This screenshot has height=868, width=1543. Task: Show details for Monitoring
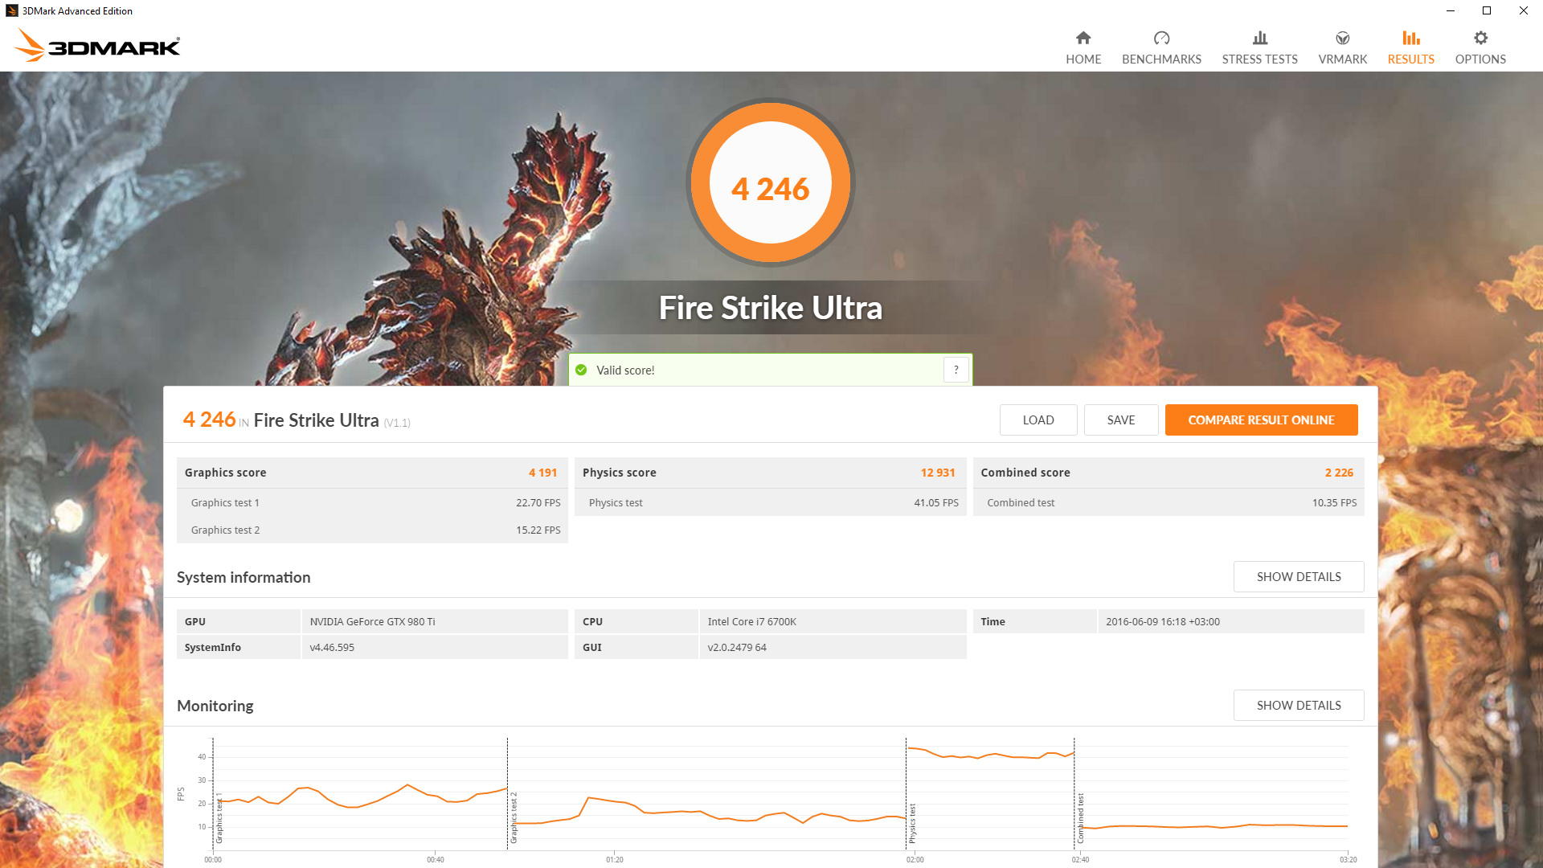(x=1299, y=705)
